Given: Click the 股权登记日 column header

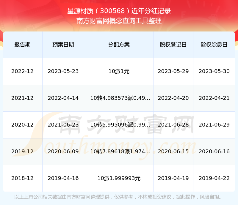Looking at the screenshot, I should coord(173,45).
